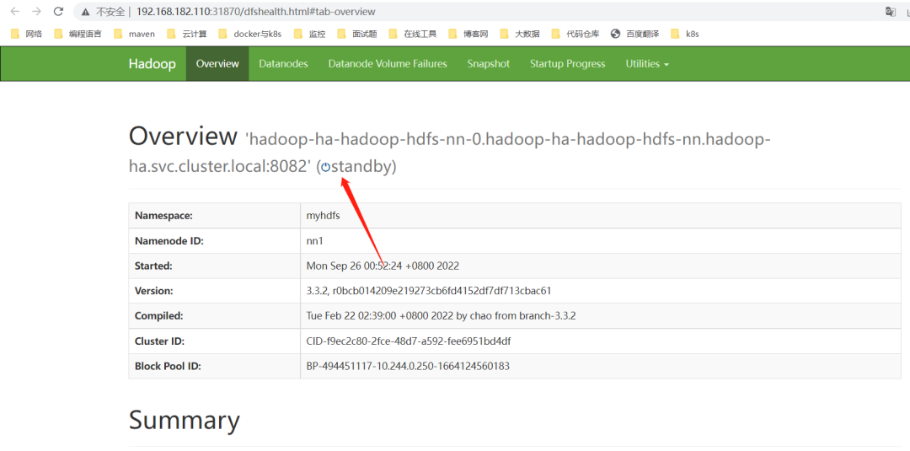The image size is (910, 451).
Task: Click the Overview page heading
Action: coord(184,137)
